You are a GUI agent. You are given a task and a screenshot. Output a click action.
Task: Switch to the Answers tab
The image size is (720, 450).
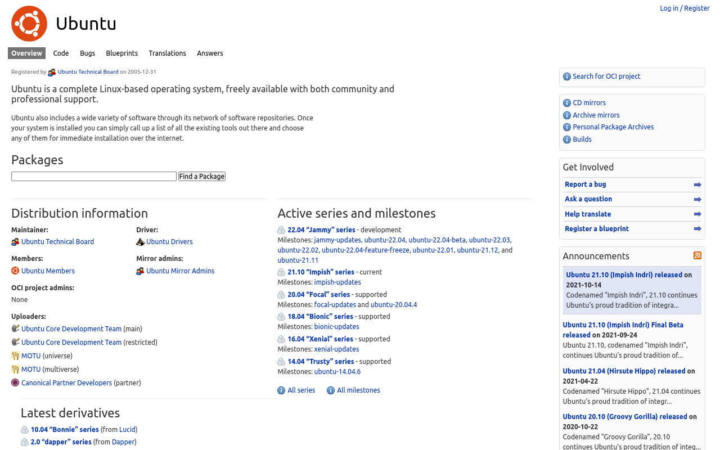point(210,53)
